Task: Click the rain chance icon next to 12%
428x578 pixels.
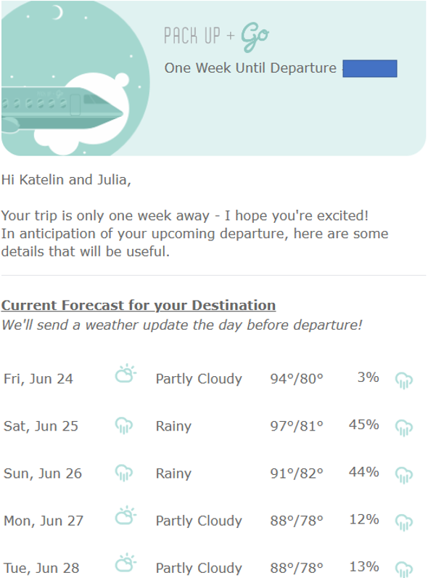Action: point(403,522)
